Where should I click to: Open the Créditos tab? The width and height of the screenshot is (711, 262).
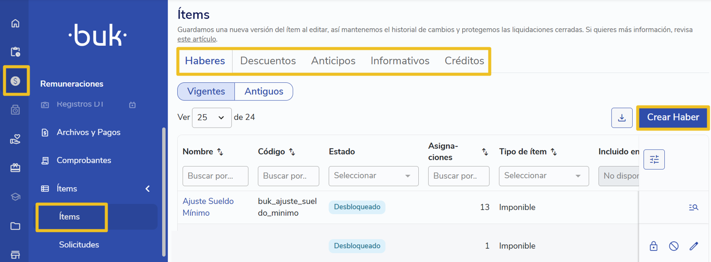coord(464,61)
